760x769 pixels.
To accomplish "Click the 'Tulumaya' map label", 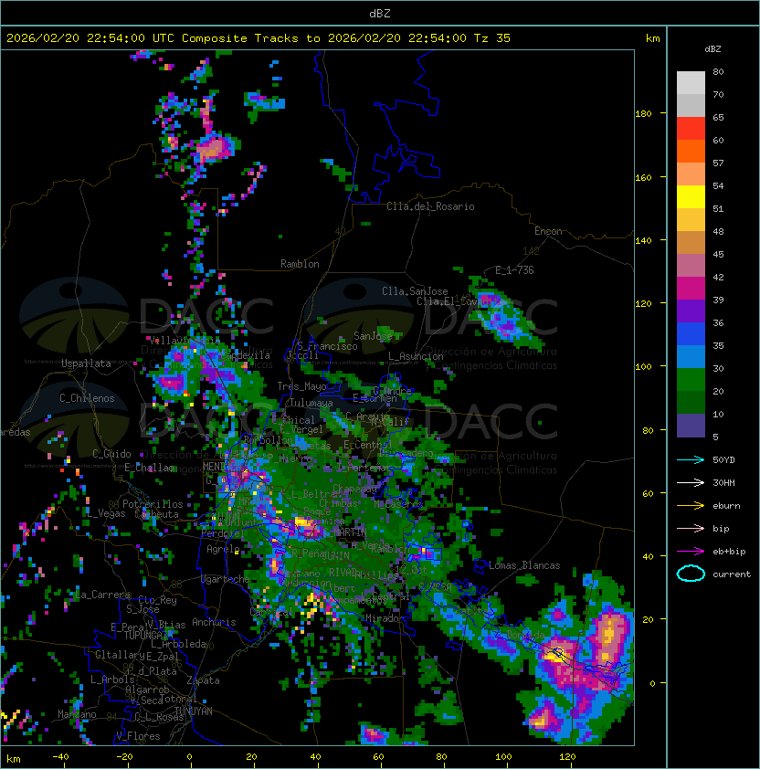I will [311, 403].
